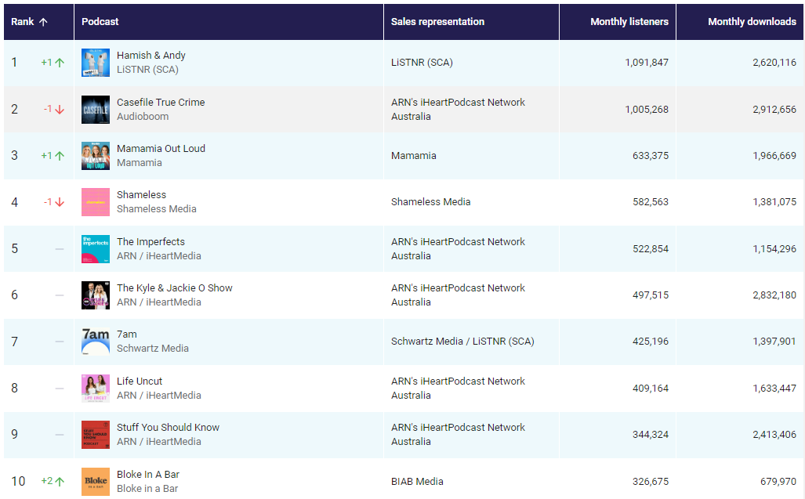The image size is (805, 499).
Task: Click the Life Uncut podcast title
Action: point(139,381)
